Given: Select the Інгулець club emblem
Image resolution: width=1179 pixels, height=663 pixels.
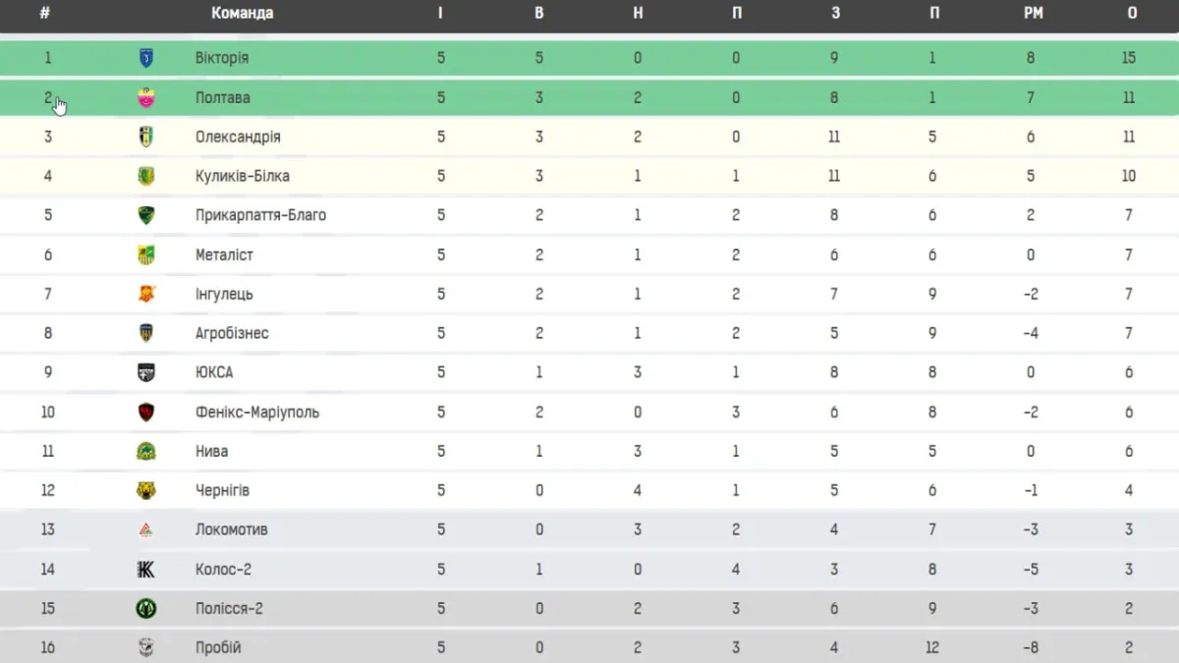Looking at the screenshot, I should click(x=146, y=294).
